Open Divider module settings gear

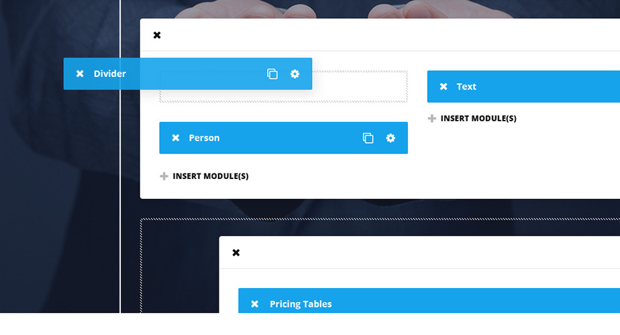click(x=295, y=74)
